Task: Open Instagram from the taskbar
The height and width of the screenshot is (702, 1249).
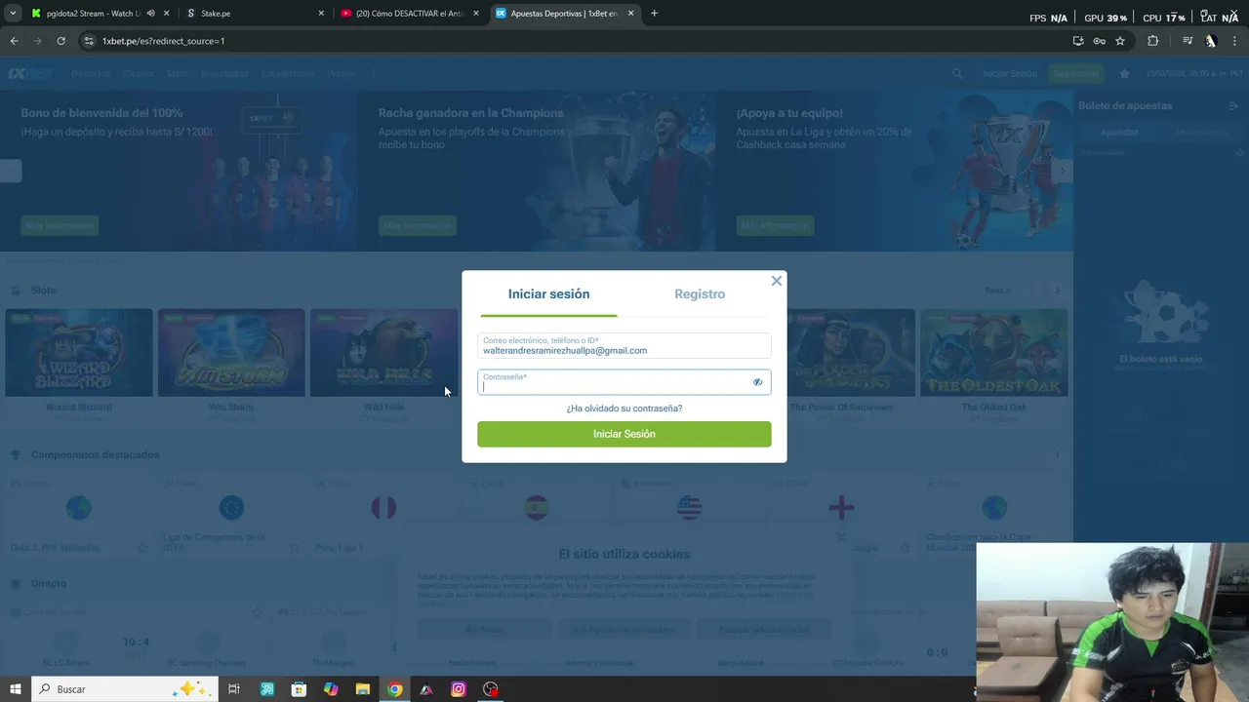Action: 459,689
